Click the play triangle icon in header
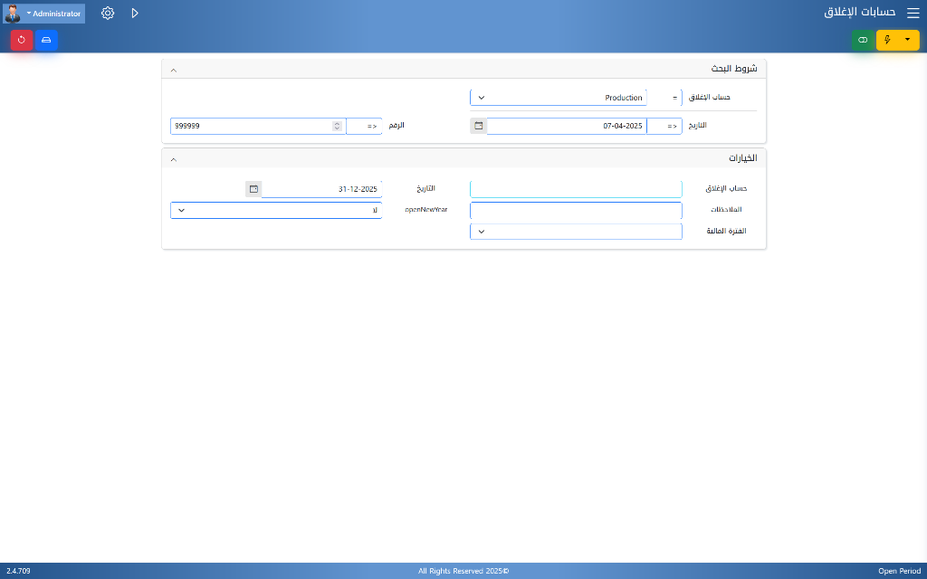Image resolution: width=927 pixels, height=579 pixels. coord(135,14)
